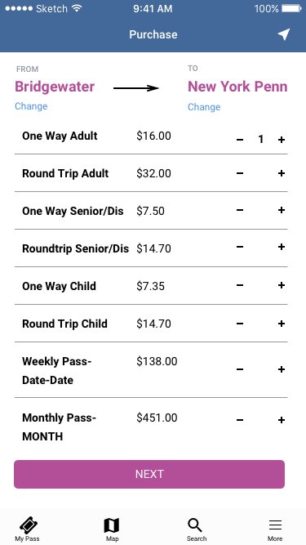Open the More hamburger menu
Viewport: 306px width, 545px height.
click(x=275, y=529)
